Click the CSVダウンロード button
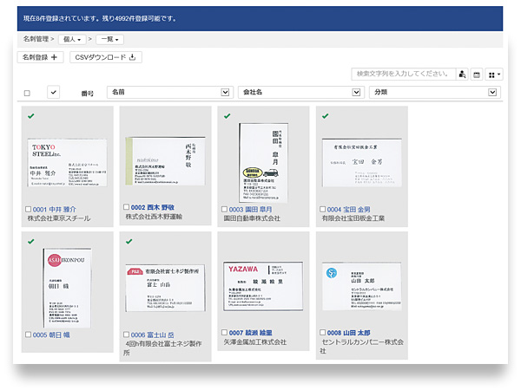 click(106, 57)
